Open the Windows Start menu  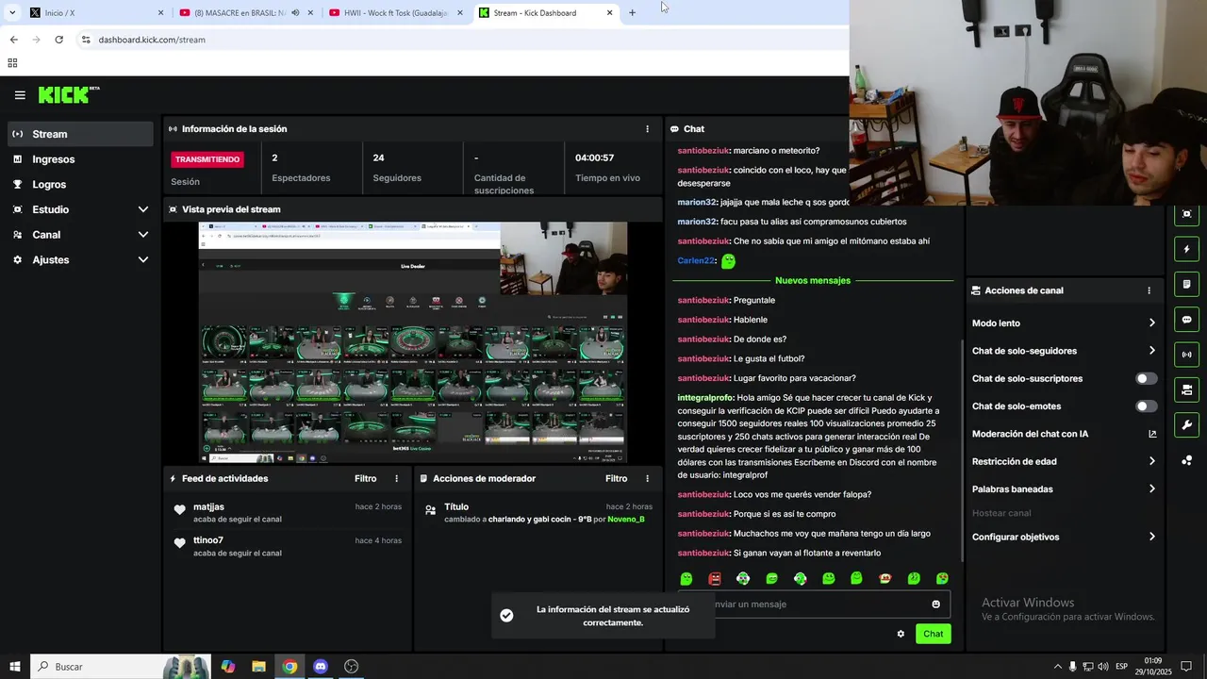[14, 667]
